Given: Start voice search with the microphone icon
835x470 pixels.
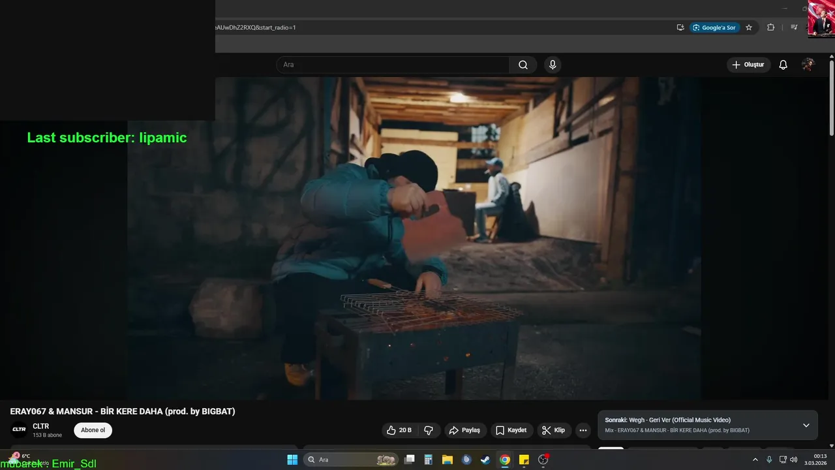Looking at the screenshot, I should pos(553,65).
